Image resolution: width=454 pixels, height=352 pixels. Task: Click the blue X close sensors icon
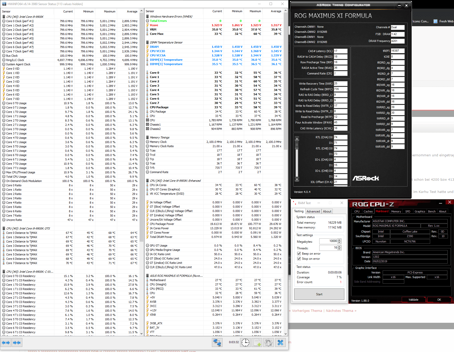(x=280, y=342)
